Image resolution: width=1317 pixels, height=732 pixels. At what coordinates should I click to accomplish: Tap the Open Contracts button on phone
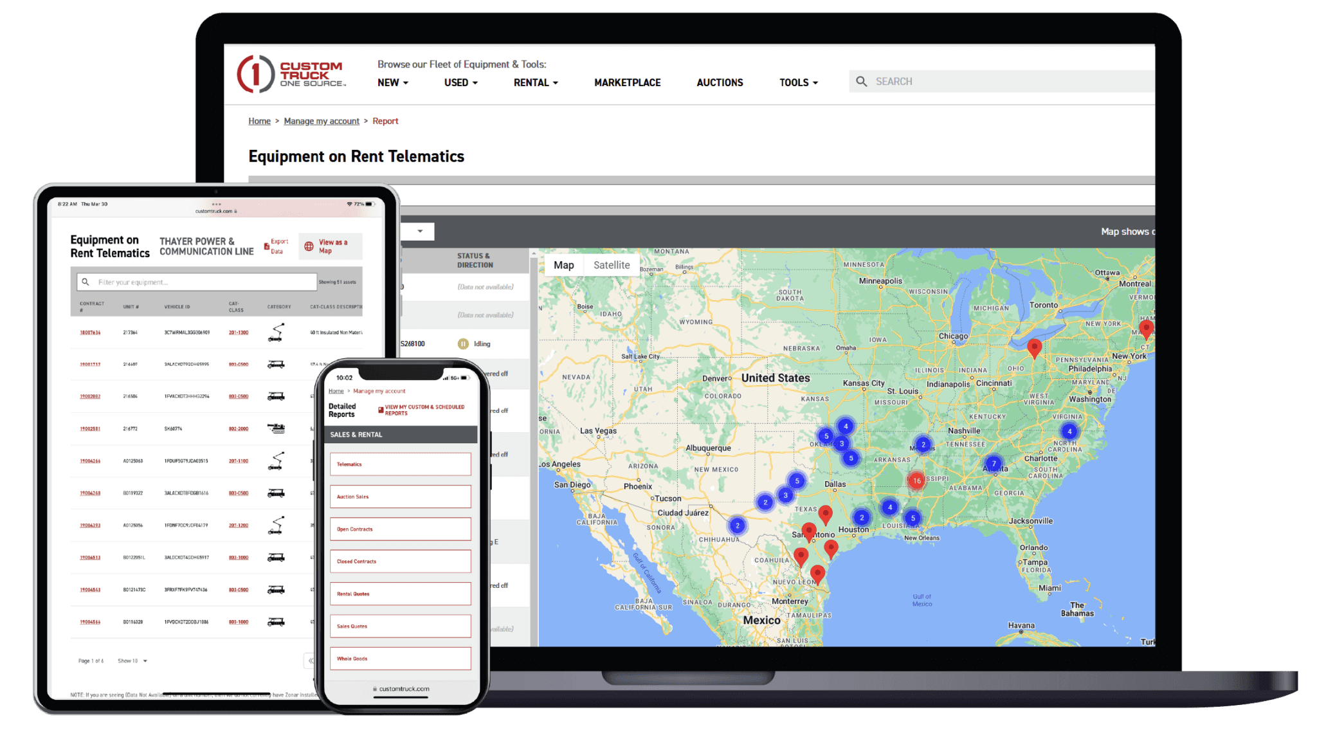click(x=400, y=529)
